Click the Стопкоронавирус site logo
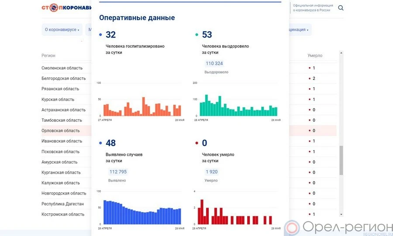Image resolution: width=393 pixels, height=236 pixels. [x=66, y=8]
